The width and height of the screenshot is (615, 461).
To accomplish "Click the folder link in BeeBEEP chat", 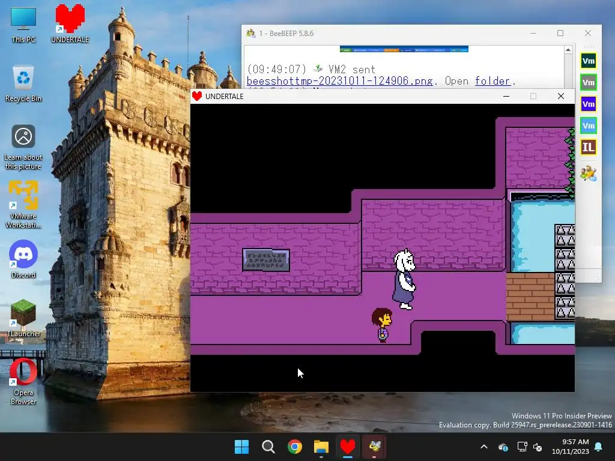I will (492, 81).
